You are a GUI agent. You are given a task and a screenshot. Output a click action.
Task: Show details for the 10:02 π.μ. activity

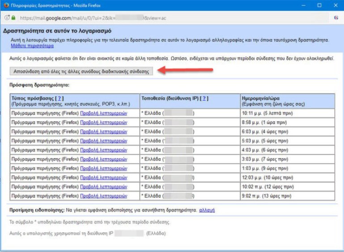(104, 186)
